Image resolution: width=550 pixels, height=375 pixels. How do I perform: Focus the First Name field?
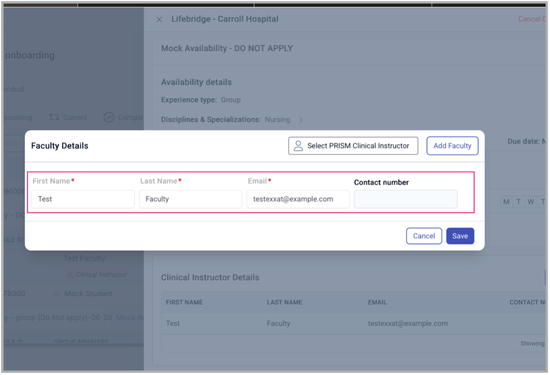coord(83,199)
